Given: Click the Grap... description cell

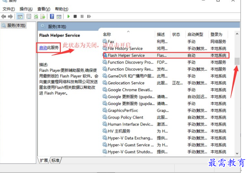Looking at the screenshot, I should (x=163, y=110).
